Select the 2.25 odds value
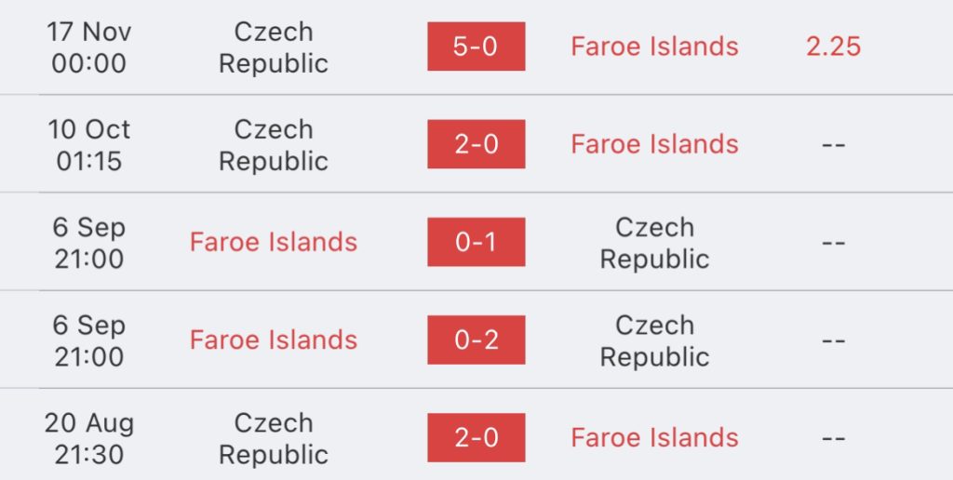 point(833,47)
